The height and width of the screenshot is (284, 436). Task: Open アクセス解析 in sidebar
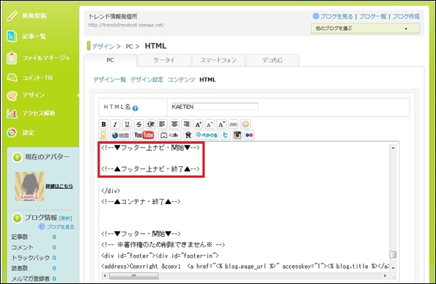(39, 113)
